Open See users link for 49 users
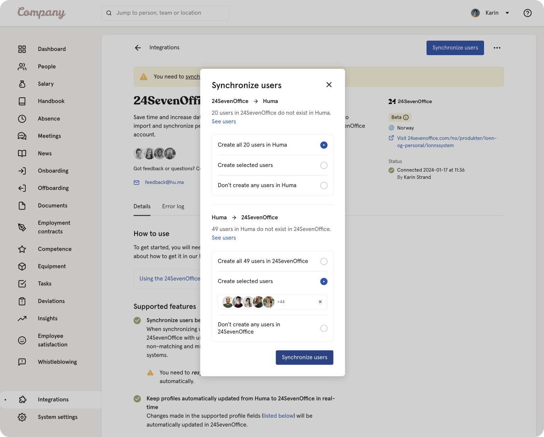The image size is (544, 437). click(x=224, y=238)
